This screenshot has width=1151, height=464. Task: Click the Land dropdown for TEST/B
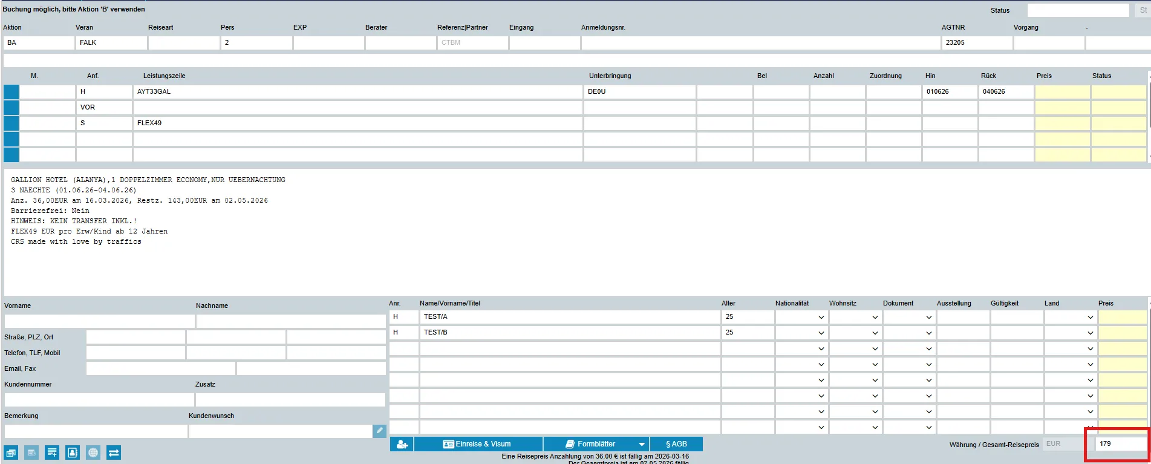pos(1069,333)
